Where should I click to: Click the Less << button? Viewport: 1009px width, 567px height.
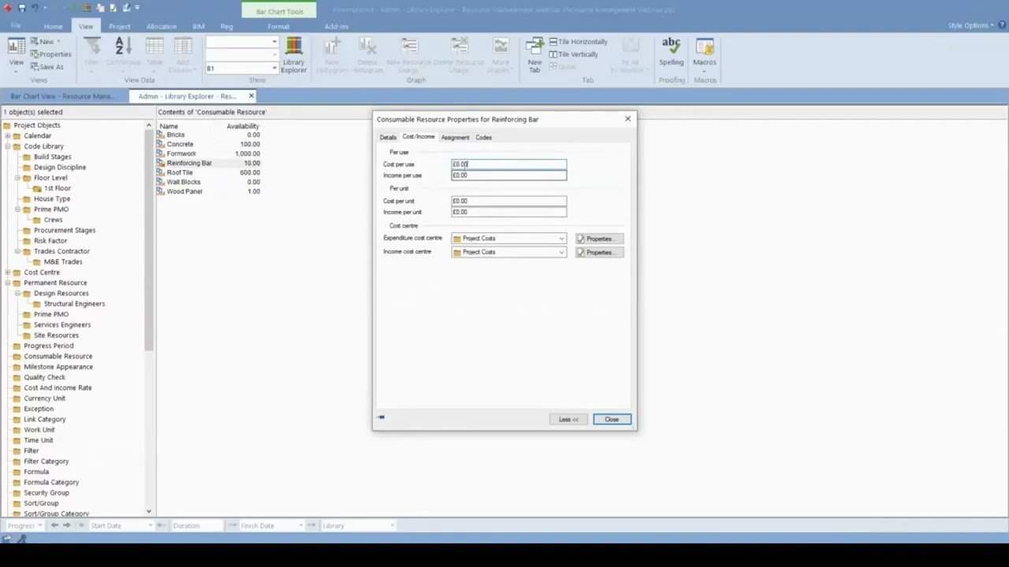pos(568,419)
